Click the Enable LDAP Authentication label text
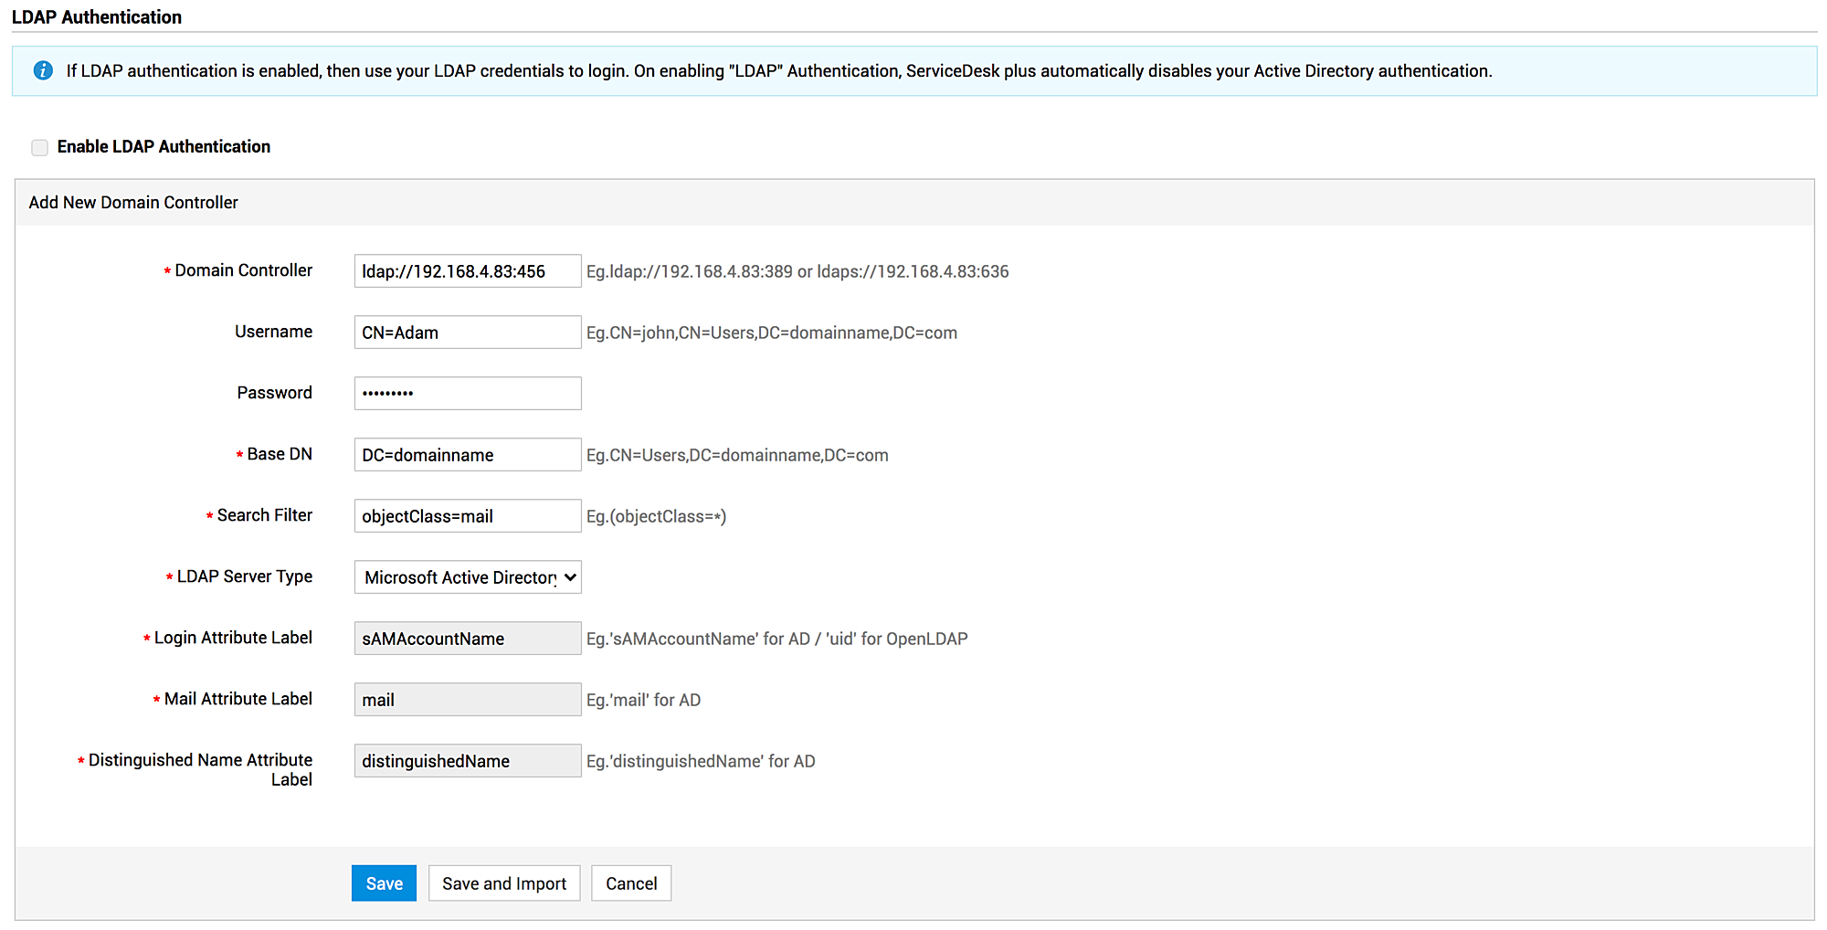The height and width of the screenshot is (930, 1827). coord(164,146)
